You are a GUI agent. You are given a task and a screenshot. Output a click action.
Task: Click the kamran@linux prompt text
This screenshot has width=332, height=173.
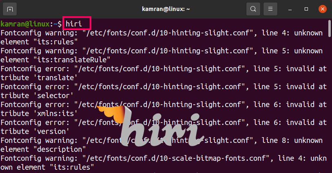[25, 24]
